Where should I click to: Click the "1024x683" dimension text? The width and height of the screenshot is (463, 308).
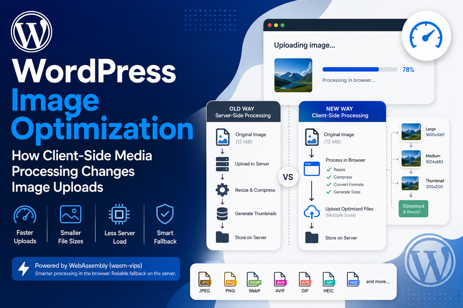point(434,162)
